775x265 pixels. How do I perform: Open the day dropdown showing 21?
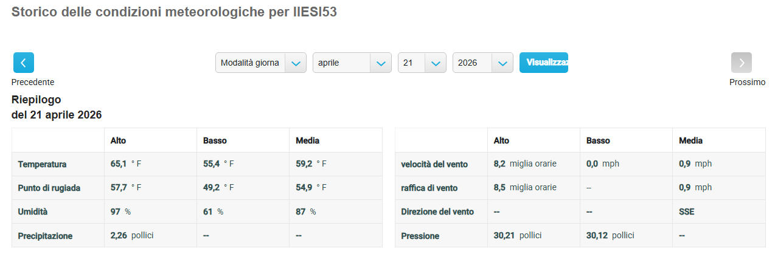click(422, 63)
